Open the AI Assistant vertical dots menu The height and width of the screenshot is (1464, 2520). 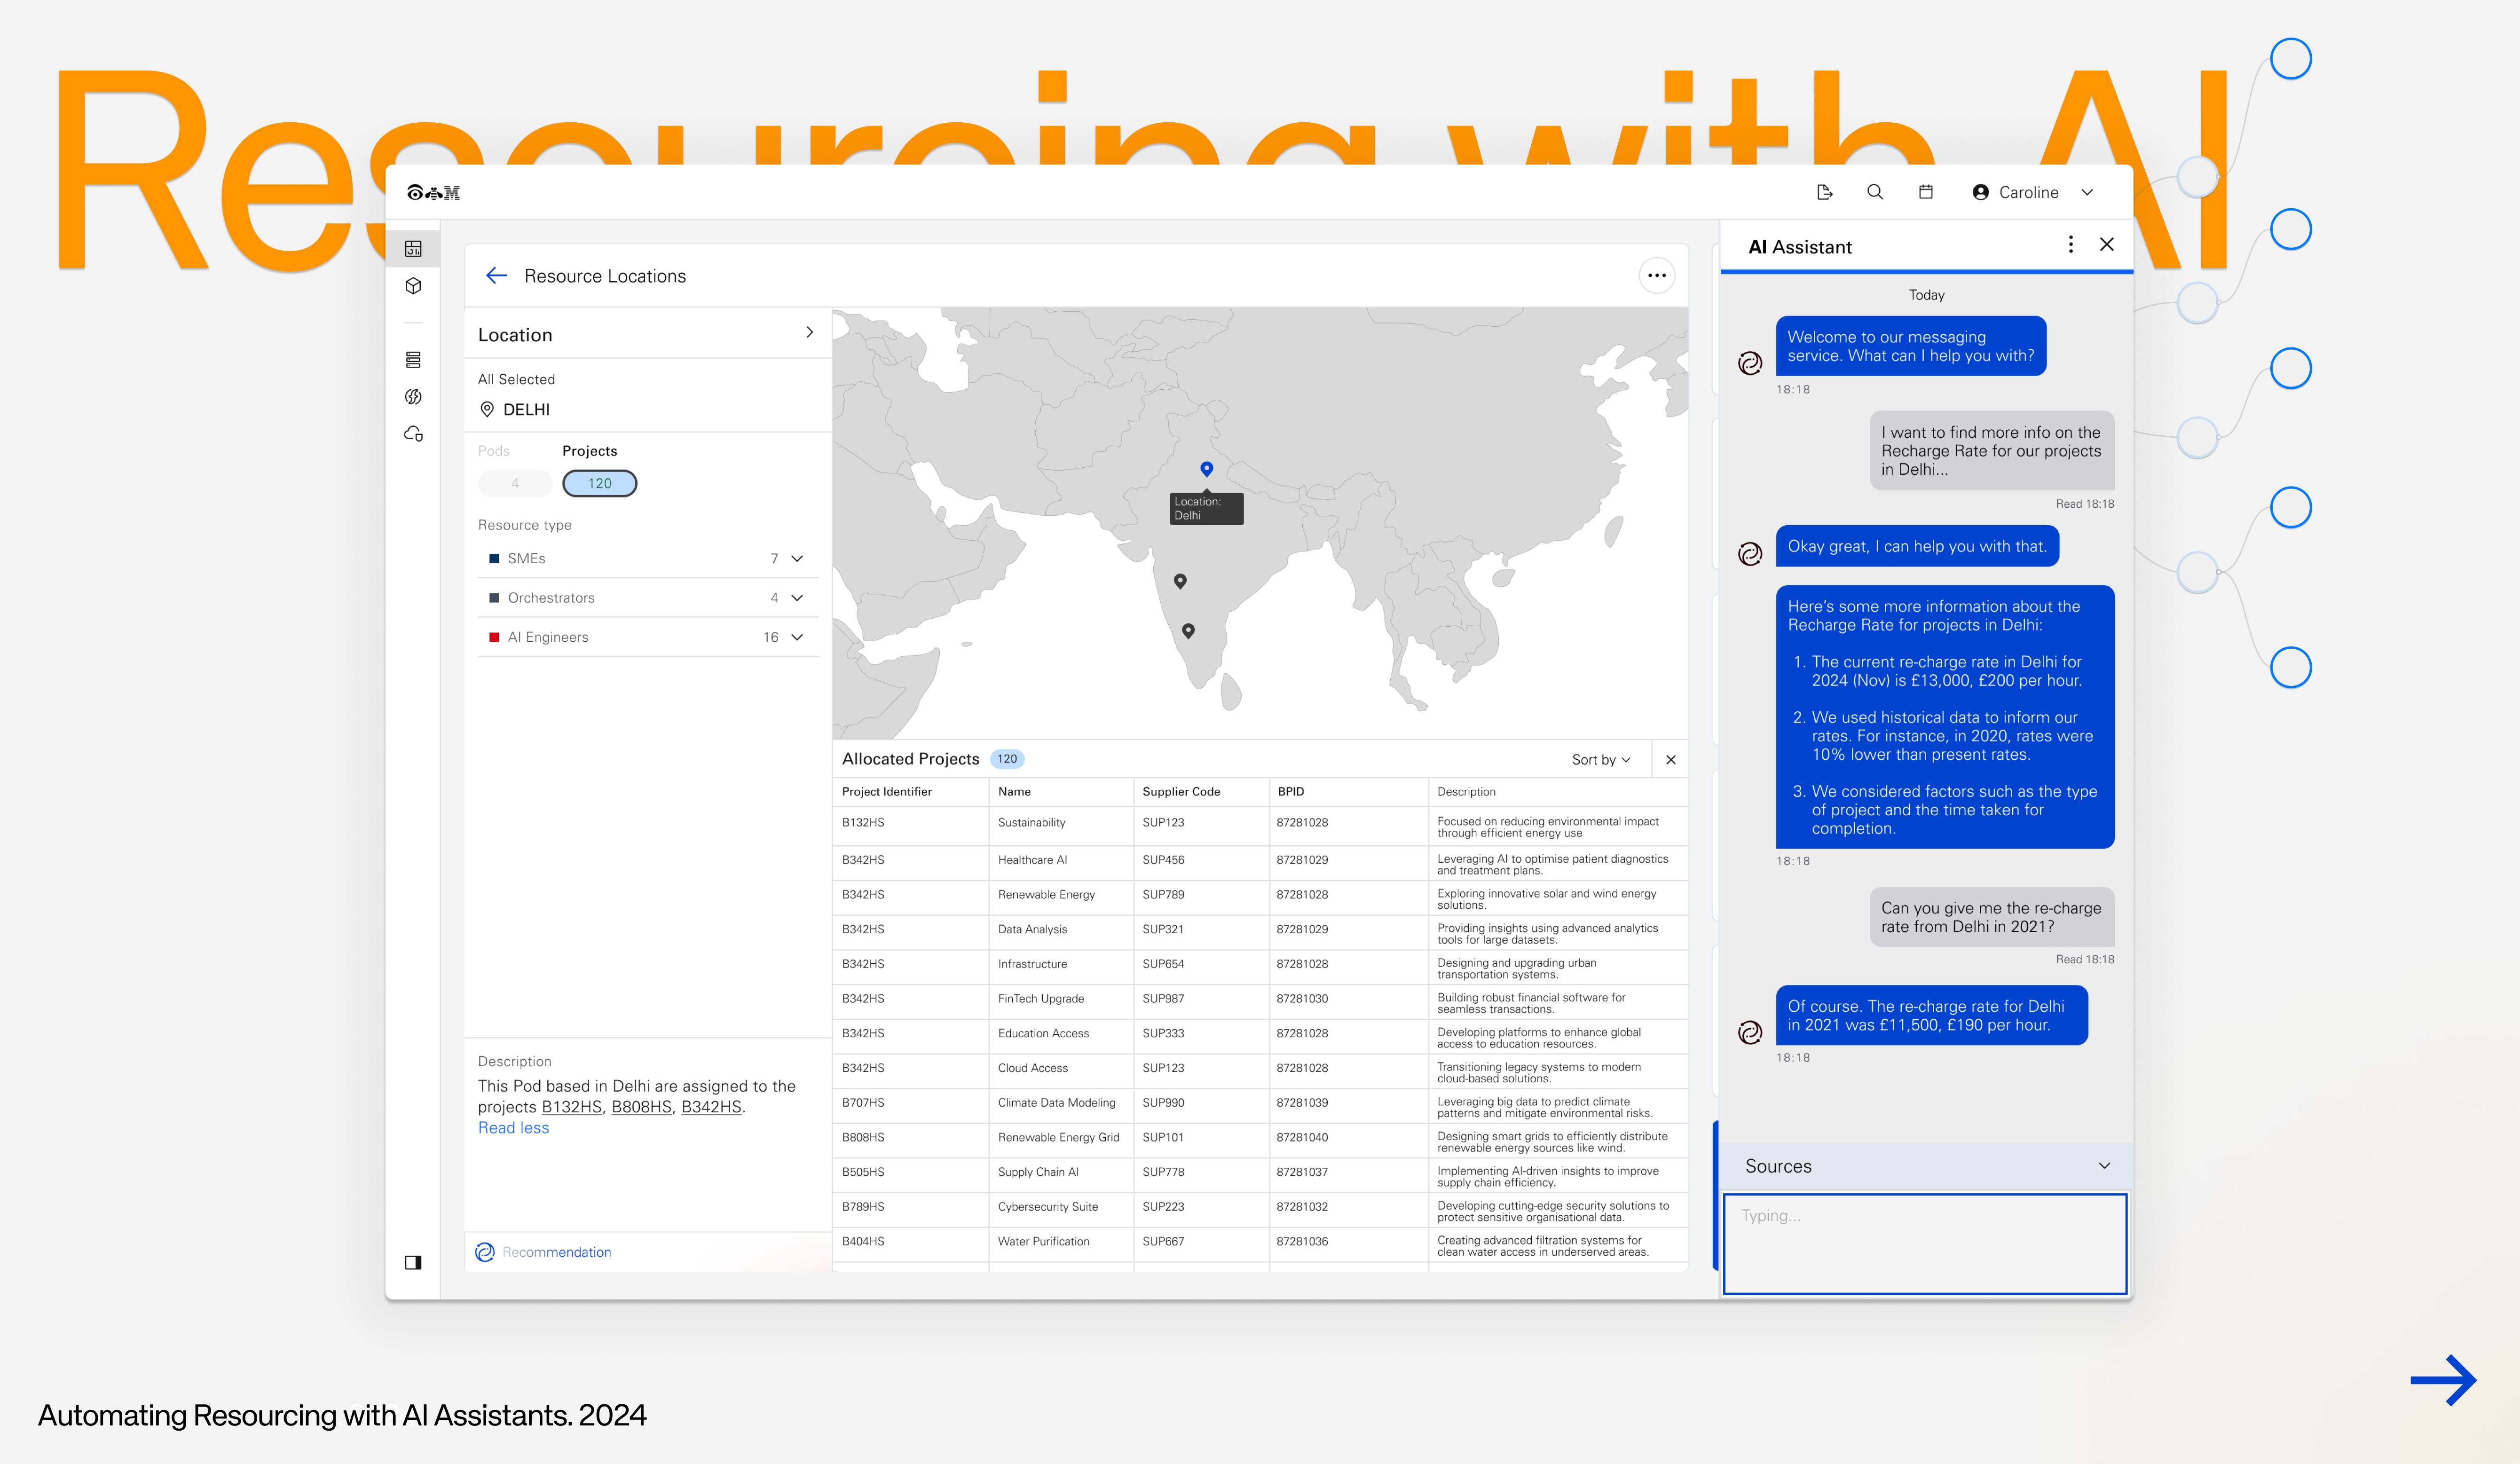coord(2070,245)
